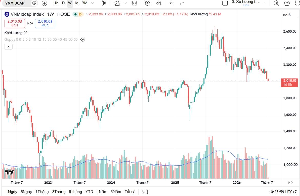Select the M monthly timeframe

tap(77, 3)
